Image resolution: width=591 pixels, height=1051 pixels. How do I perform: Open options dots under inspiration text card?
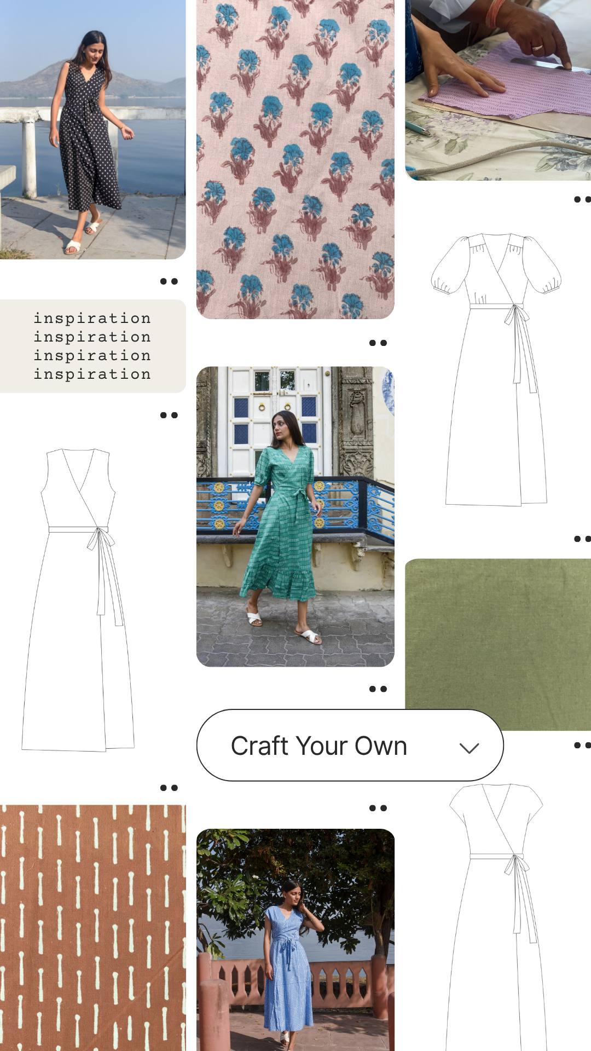(x=169, y=415)
